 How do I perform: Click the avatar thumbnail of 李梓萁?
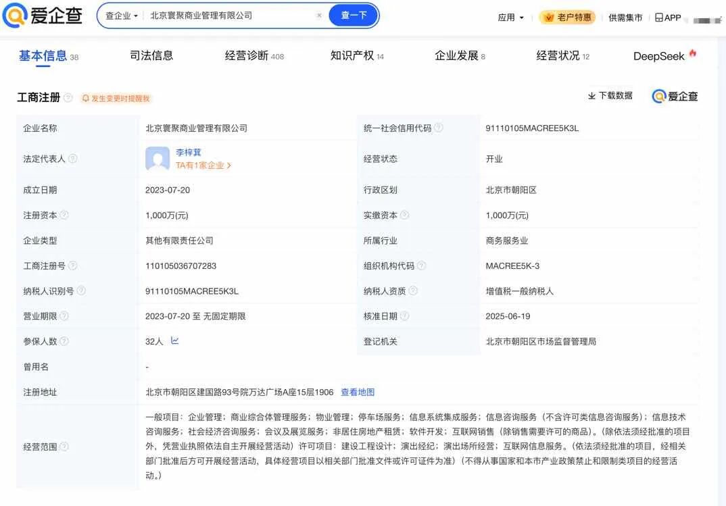pyautogui.click(x=157, y=159)
